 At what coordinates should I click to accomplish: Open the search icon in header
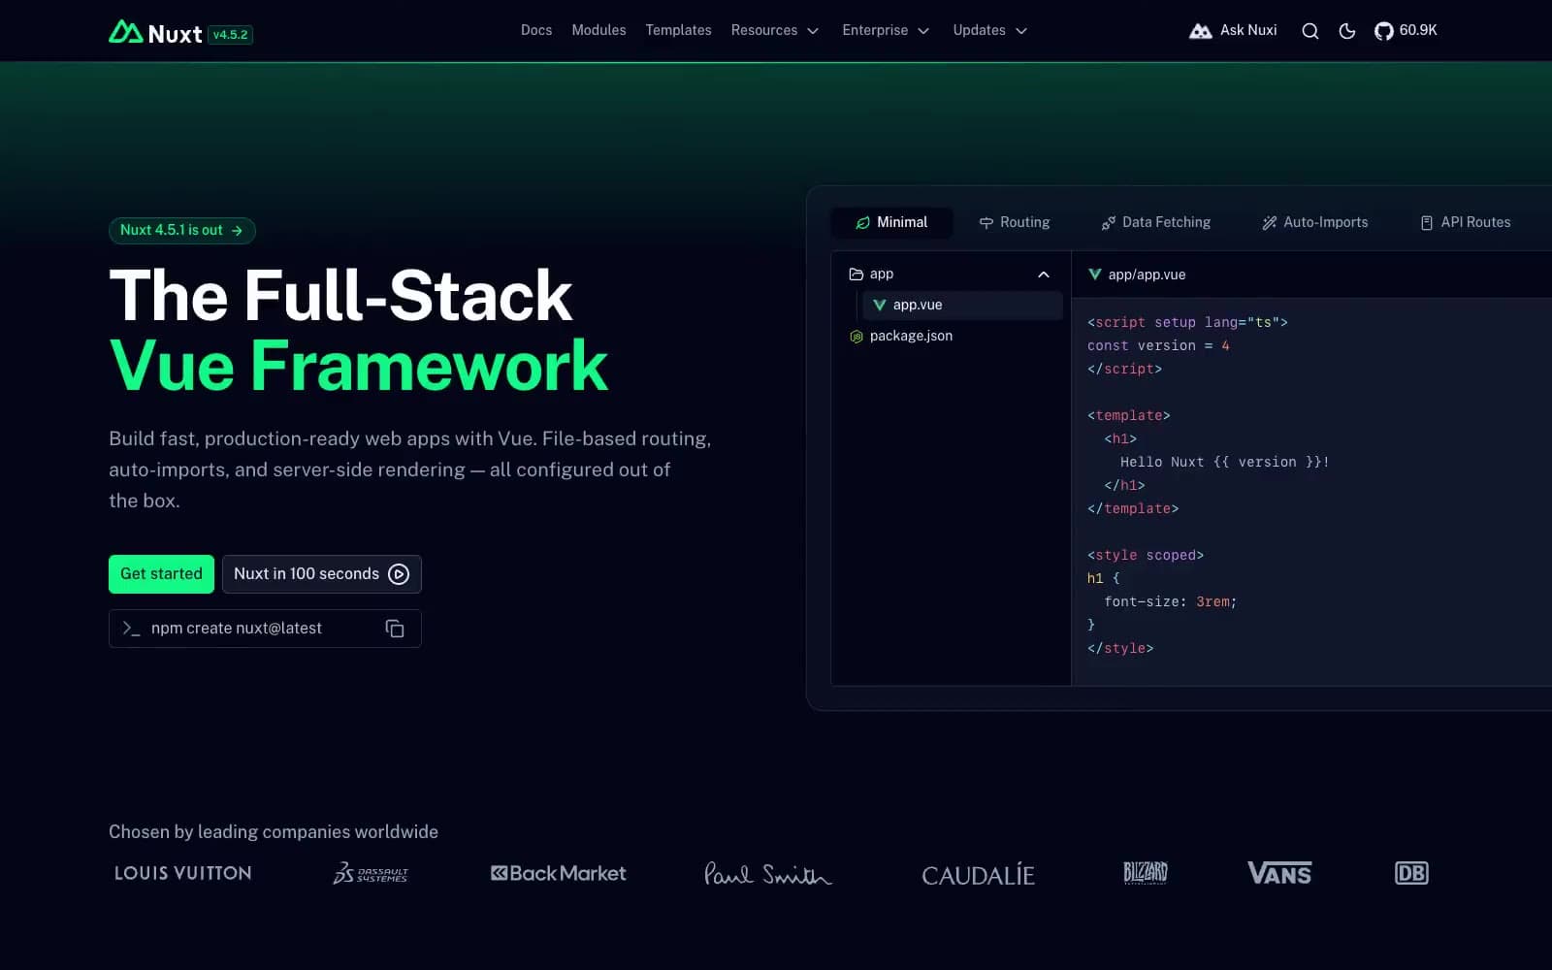click(1309, 31)
